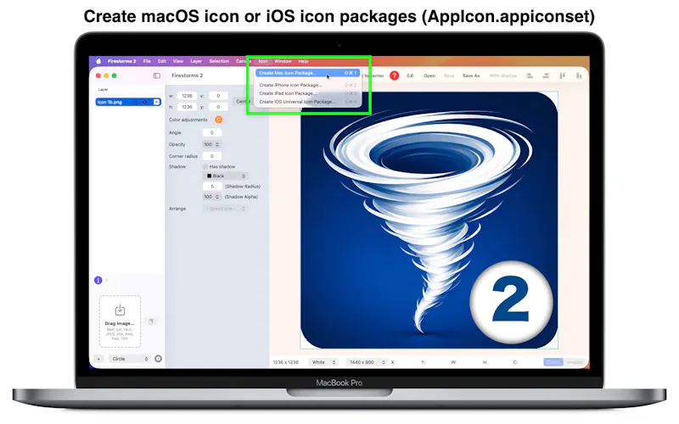Click the last alignment icon in toolbar

pos(579,75)
